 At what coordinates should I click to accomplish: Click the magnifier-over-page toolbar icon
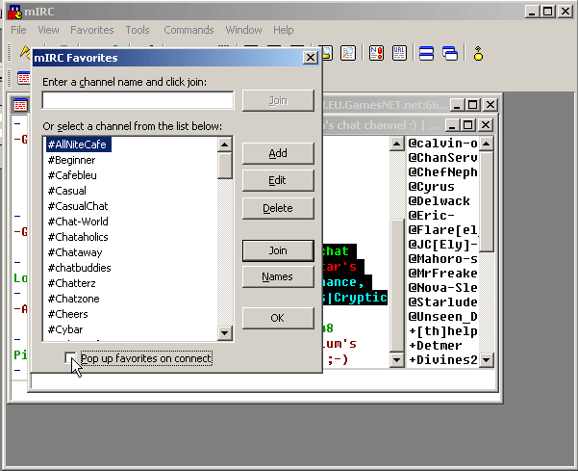tap(347, 53)
